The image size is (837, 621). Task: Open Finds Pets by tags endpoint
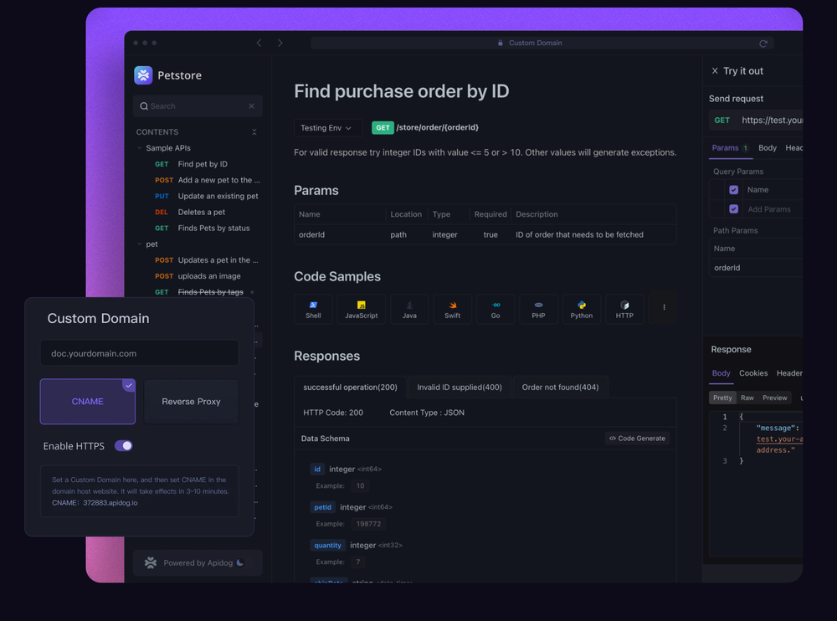[198, 292]
